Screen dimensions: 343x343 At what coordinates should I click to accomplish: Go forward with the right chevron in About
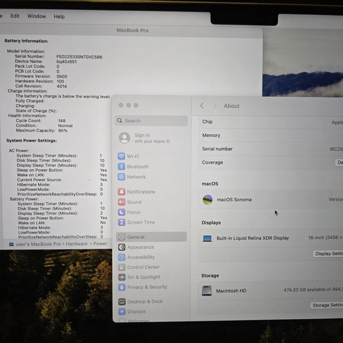(x=215, y=106)
